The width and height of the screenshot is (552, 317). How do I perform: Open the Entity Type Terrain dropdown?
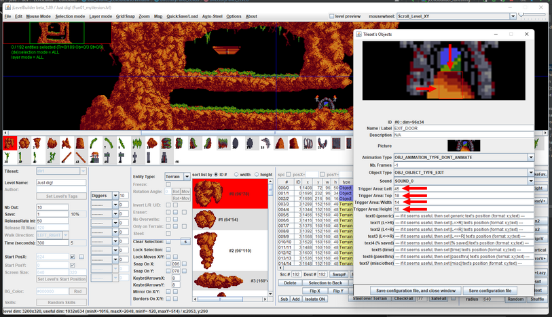187,177
